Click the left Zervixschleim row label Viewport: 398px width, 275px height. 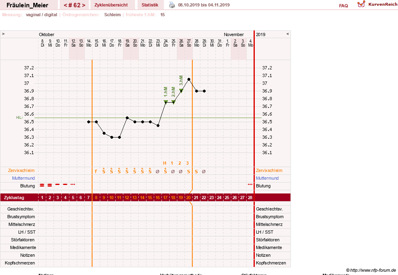click(21, 170)
